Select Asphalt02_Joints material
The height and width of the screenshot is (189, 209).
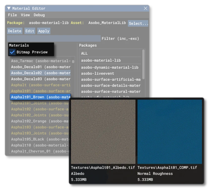40,115
